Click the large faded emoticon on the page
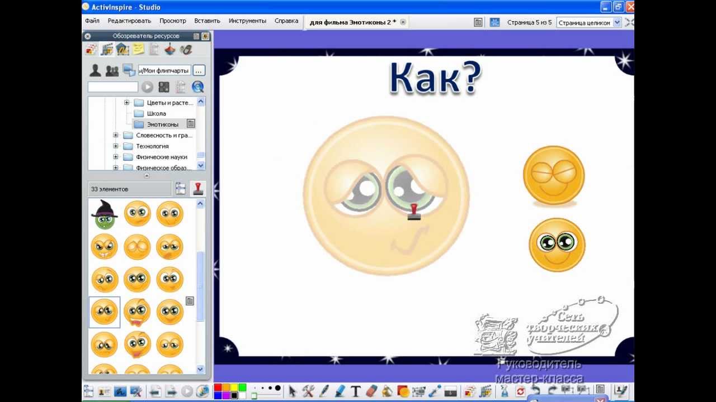The height and width of the screenshot is (402, 716). pyautogui.click(x=386, y=196)
